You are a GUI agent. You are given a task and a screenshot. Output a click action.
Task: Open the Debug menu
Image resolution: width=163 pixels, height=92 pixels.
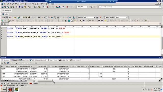[34, 4]
